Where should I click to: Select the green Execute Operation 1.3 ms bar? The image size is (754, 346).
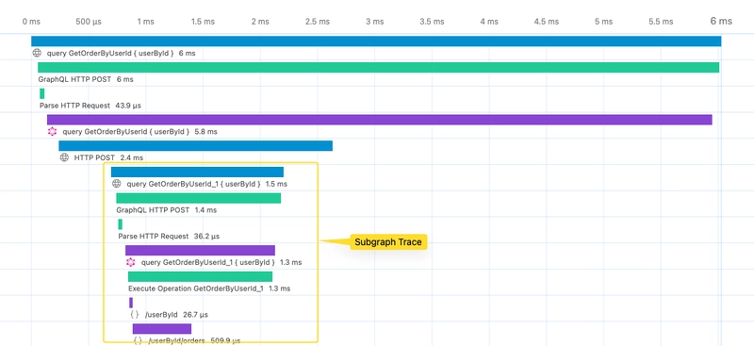point(200,276)
